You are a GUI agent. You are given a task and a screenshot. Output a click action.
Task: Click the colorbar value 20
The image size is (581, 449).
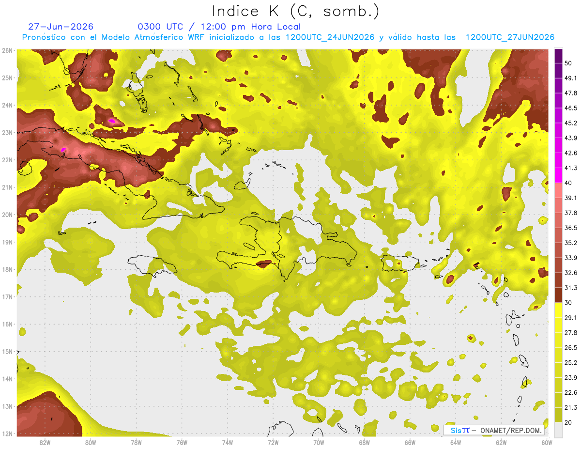568,422
